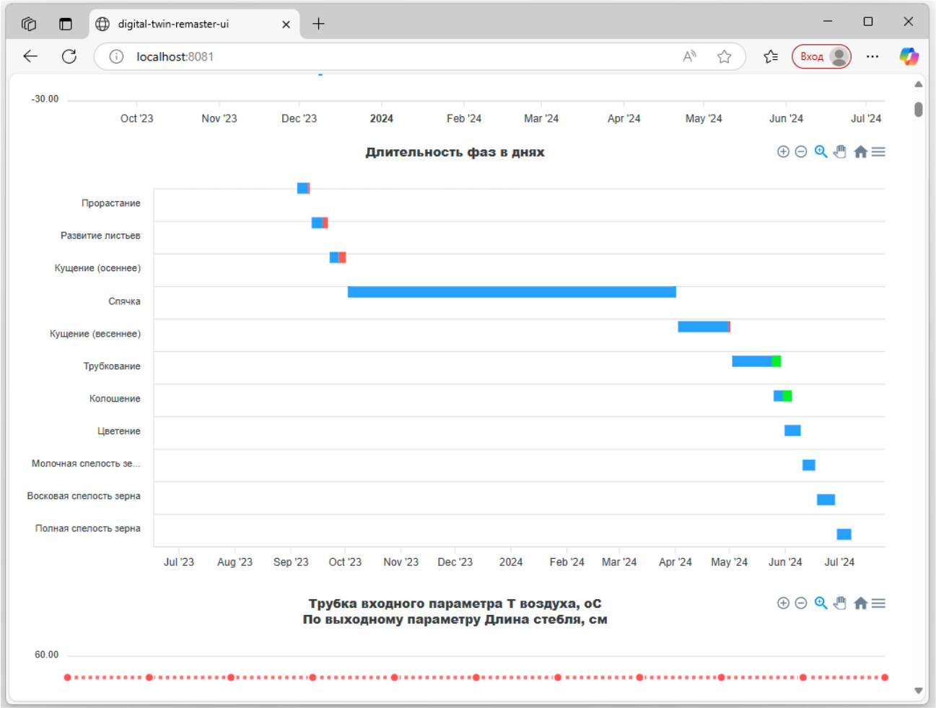Add this page to favorites with star icon

click(x=725, y=56)
